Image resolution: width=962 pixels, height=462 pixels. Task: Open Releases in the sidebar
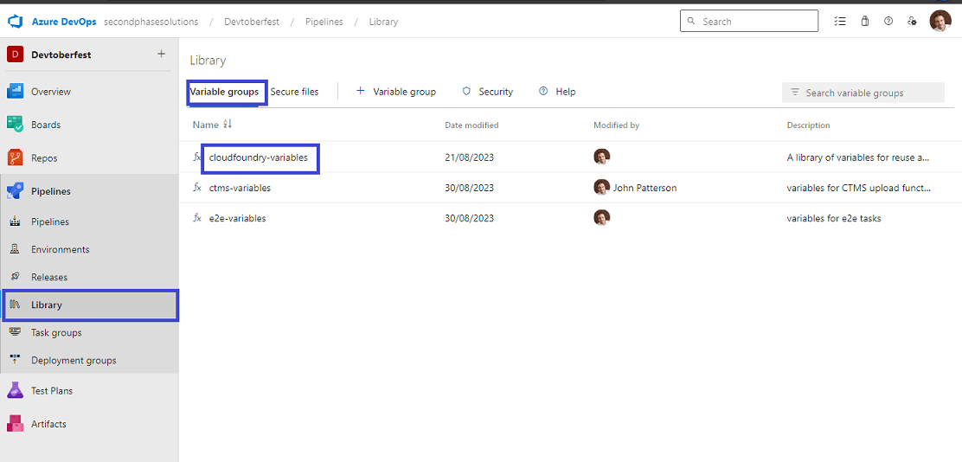[x=89, y=277]
